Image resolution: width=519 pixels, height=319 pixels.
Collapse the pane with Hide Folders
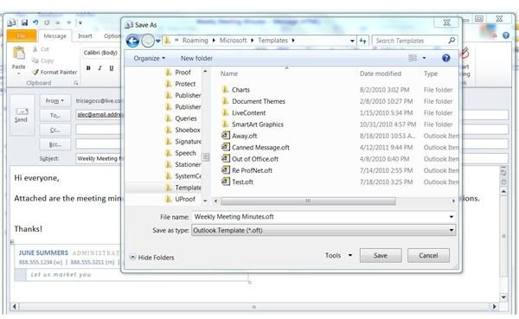point(152,257)
